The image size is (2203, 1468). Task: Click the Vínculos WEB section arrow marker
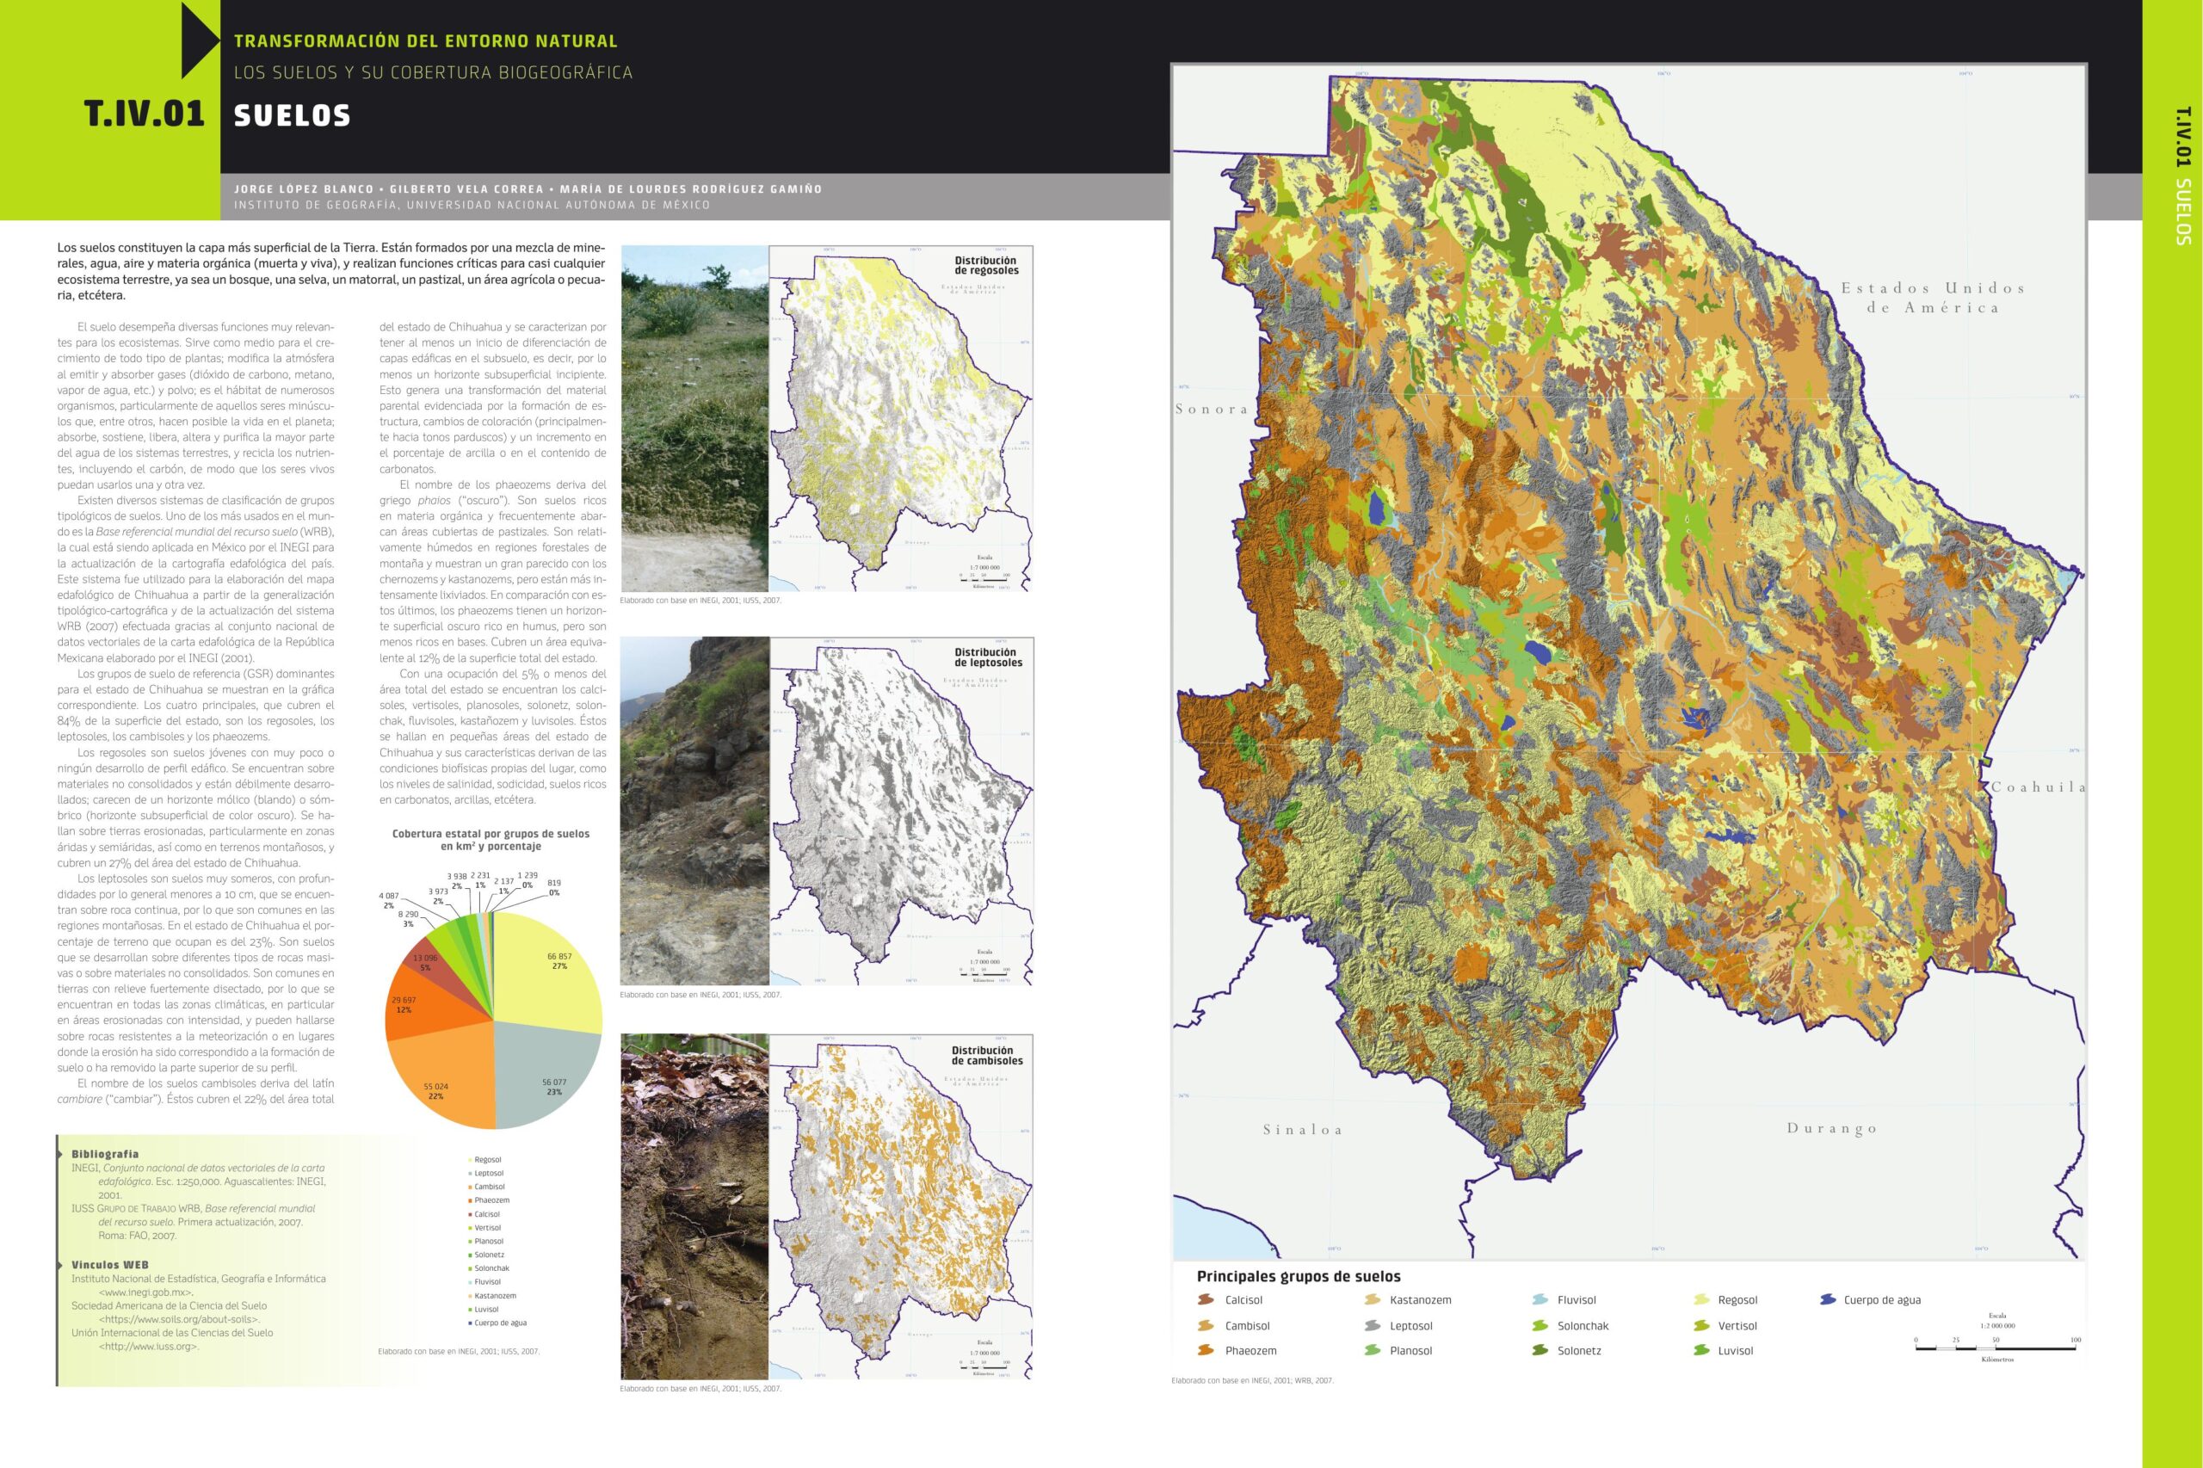click(62, 1264)
